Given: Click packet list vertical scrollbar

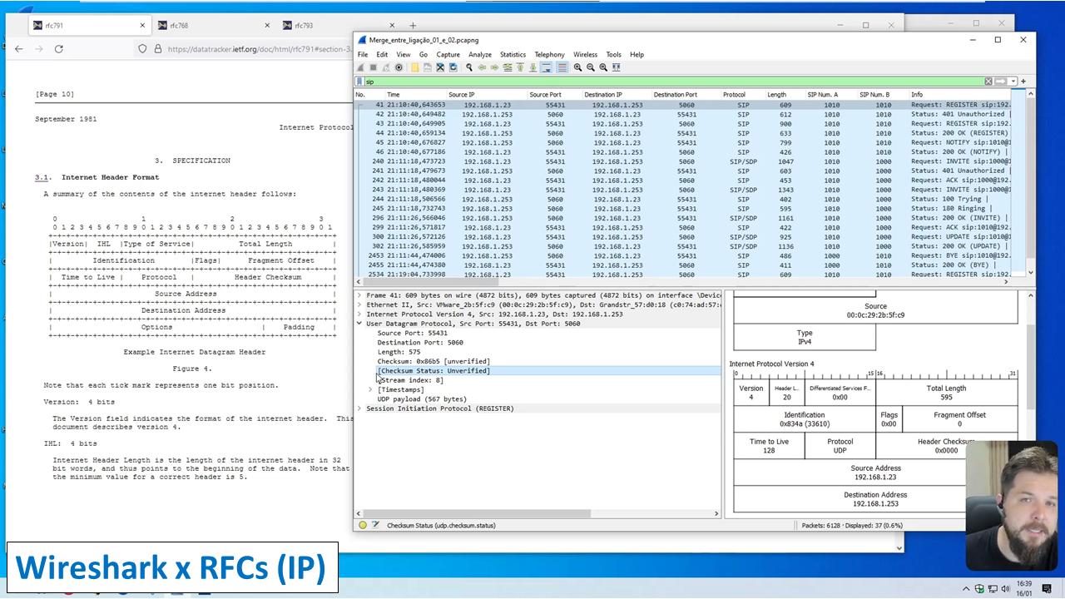Looking at the screenshot, I should point(1031,183).
